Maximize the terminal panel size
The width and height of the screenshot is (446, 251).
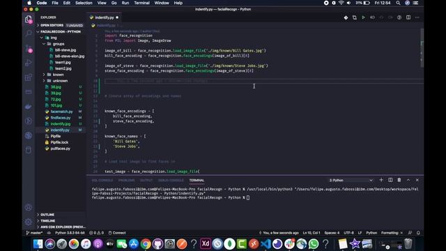[x=408, y=180]
